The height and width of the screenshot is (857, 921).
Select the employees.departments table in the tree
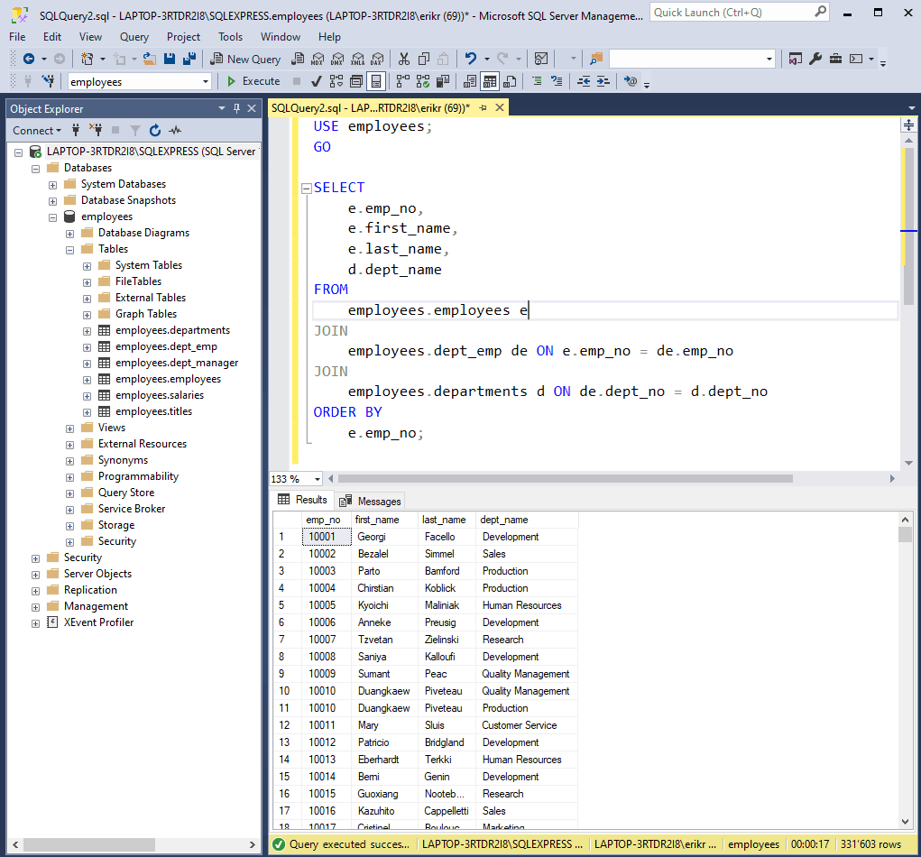(172, 330)
